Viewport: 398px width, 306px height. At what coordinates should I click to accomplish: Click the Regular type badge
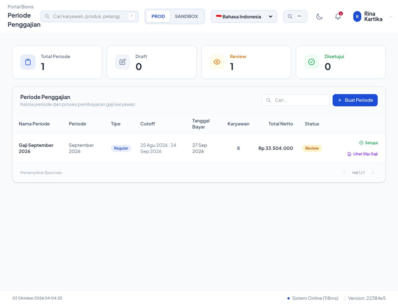point(121,148)
